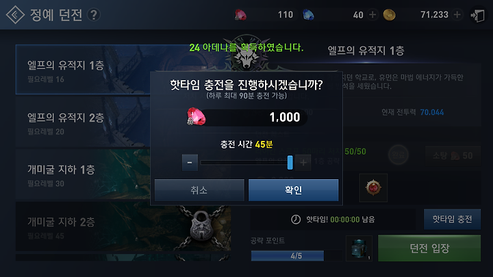This screenshot has height=277, width=493.
Task: Enter dungeon with 던전 입장 button
Action: [429, 248]
